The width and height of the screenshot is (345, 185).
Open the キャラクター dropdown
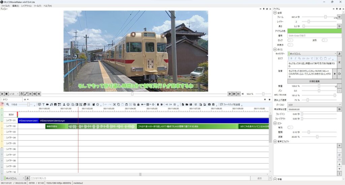[x=312, y=53]
